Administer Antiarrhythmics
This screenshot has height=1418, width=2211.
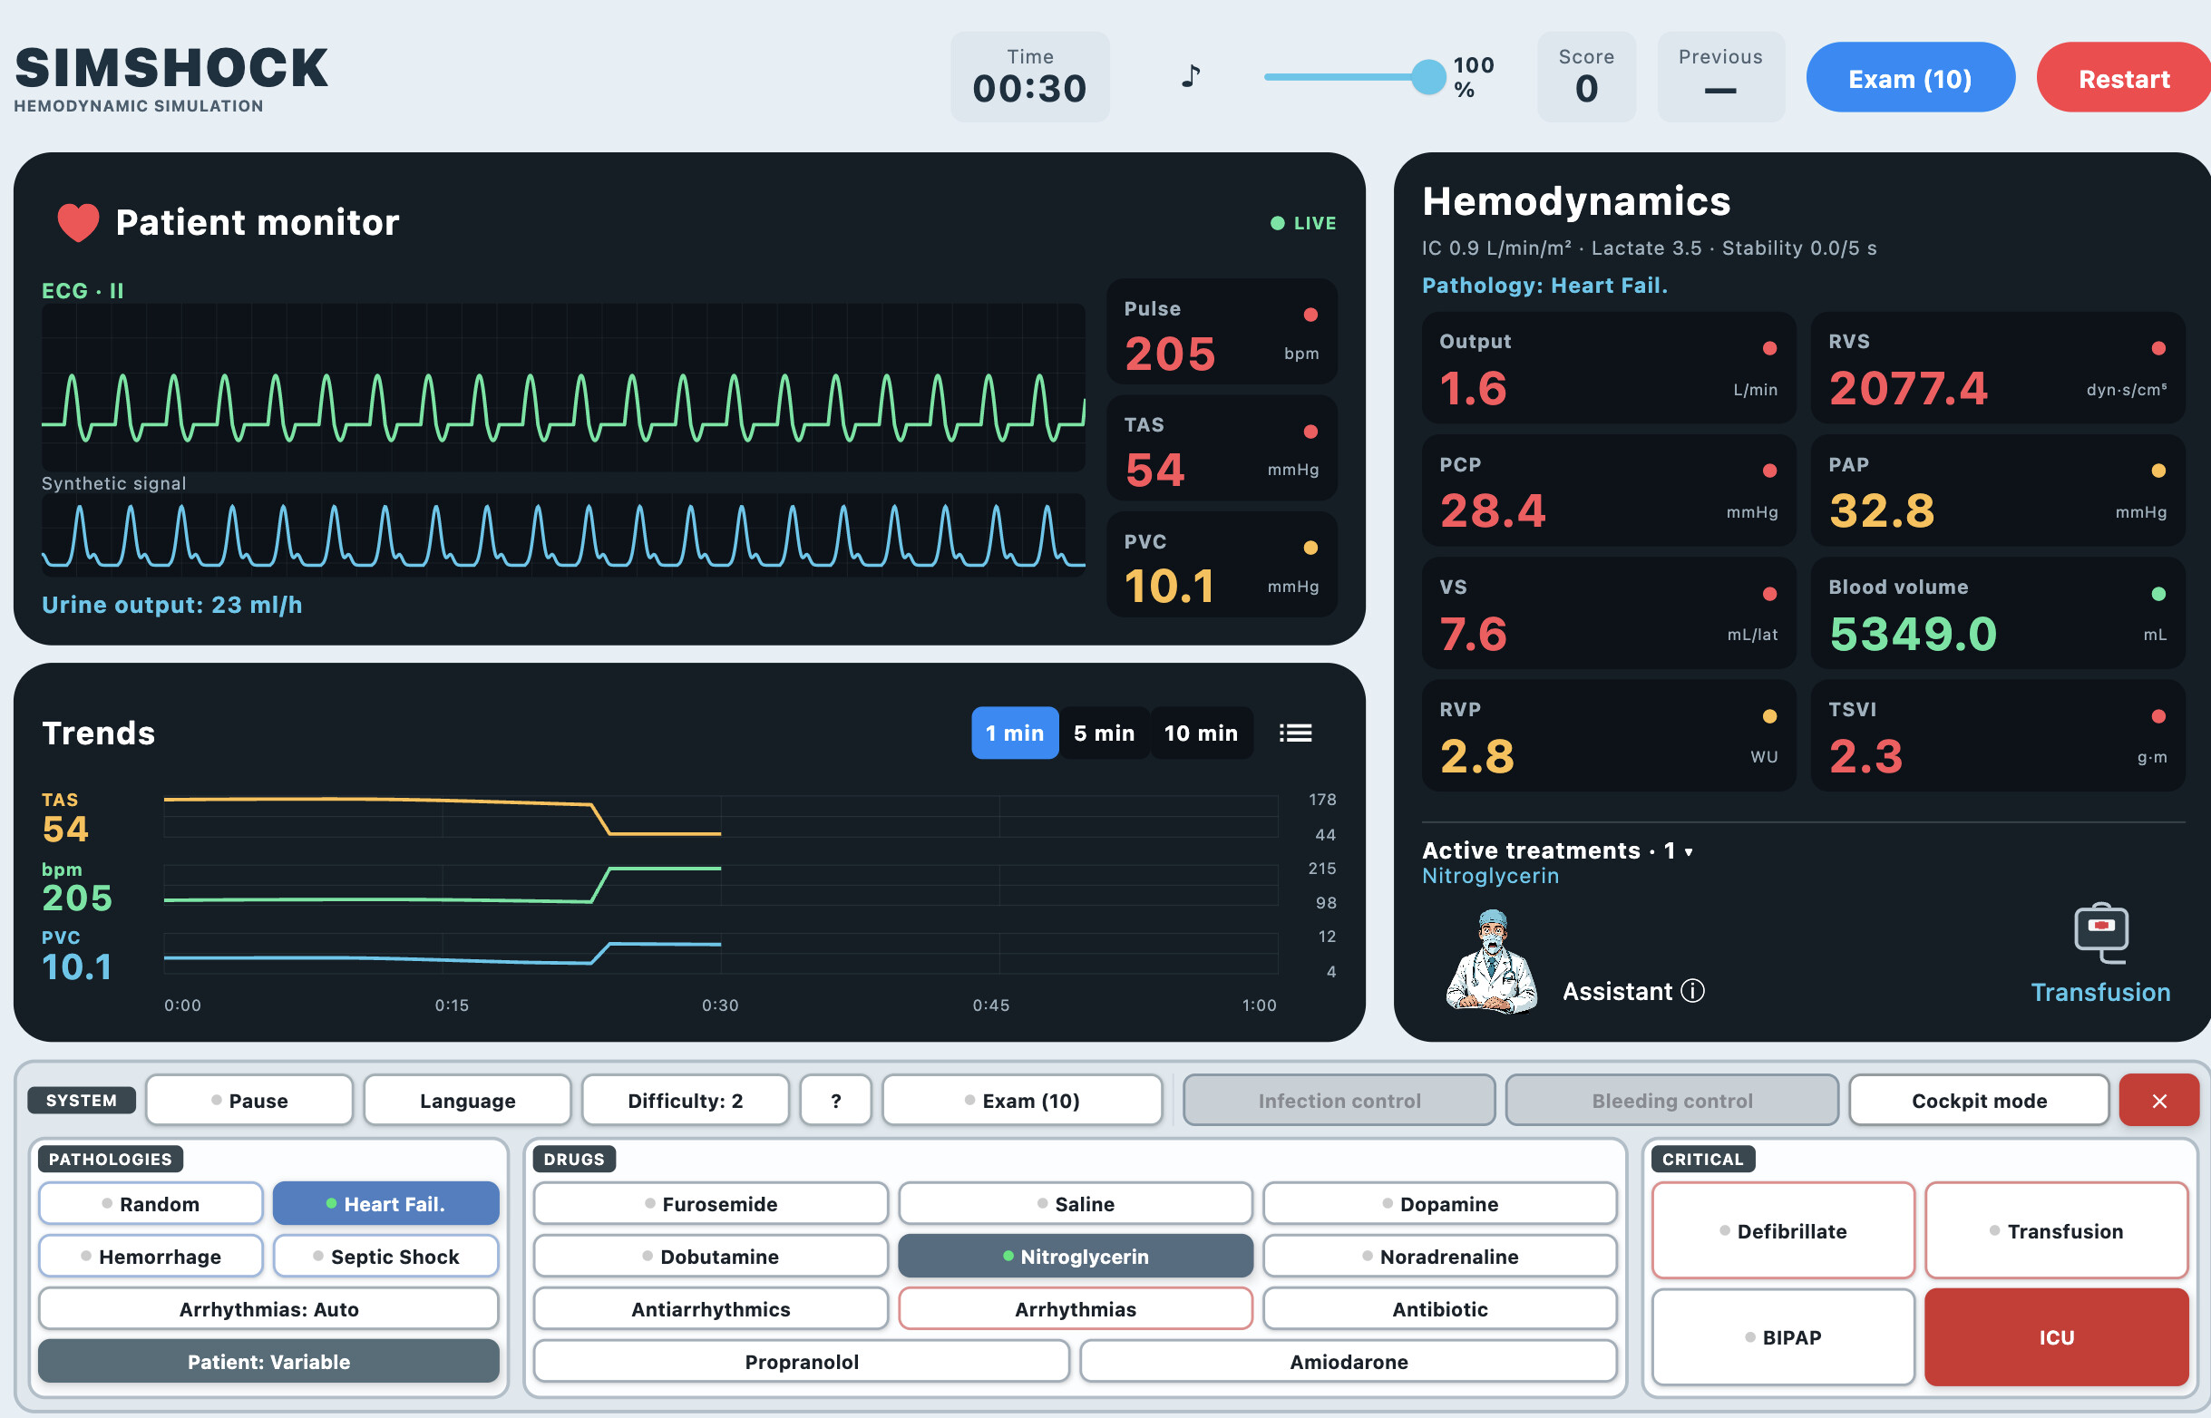[711, 1309]
